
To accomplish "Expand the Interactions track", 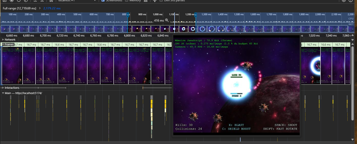I will tap(3, 88).
